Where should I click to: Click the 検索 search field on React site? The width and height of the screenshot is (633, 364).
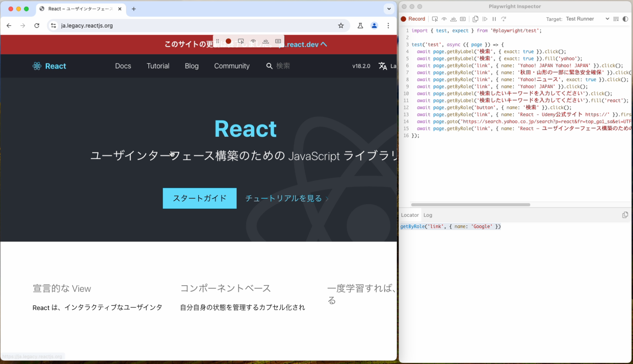pyautogui.click(x=283, y=66)
